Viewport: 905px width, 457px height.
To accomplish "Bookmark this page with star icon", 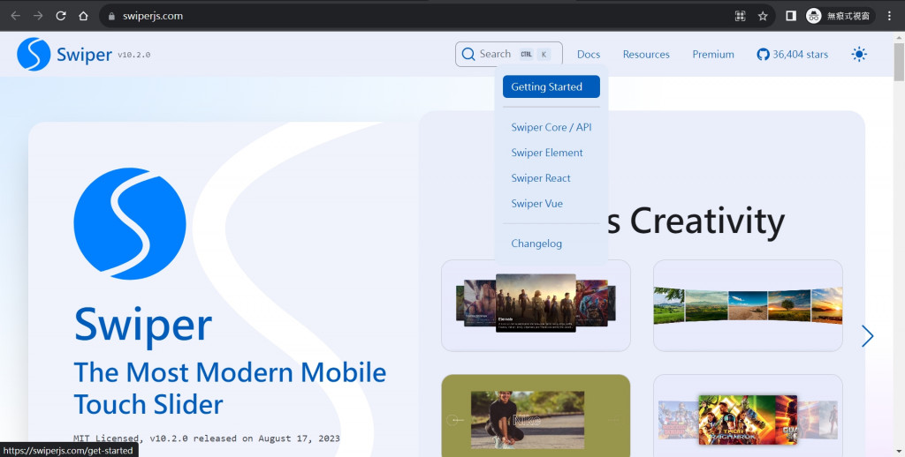I will (x=763, y=16).
